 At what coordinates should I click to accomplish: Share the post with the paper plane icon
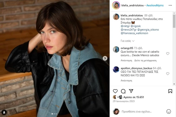pyautogui.click(x=131, y=91)
